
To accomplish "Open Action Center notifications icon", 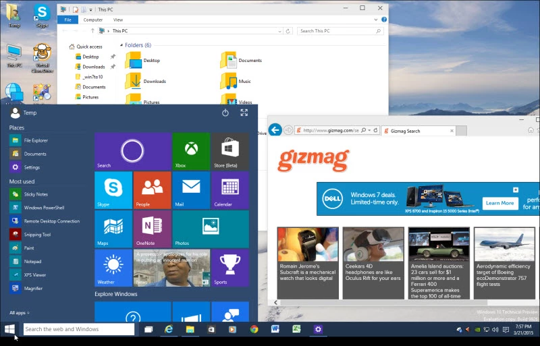I will coord(506,329).
